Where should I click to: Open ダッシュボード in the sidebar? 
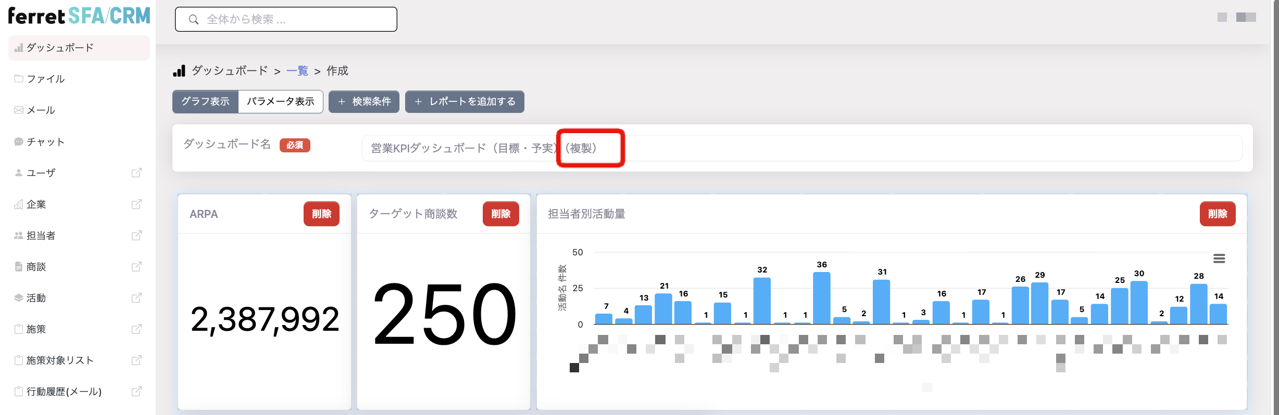pyautogui.click(x=79, y=48)
